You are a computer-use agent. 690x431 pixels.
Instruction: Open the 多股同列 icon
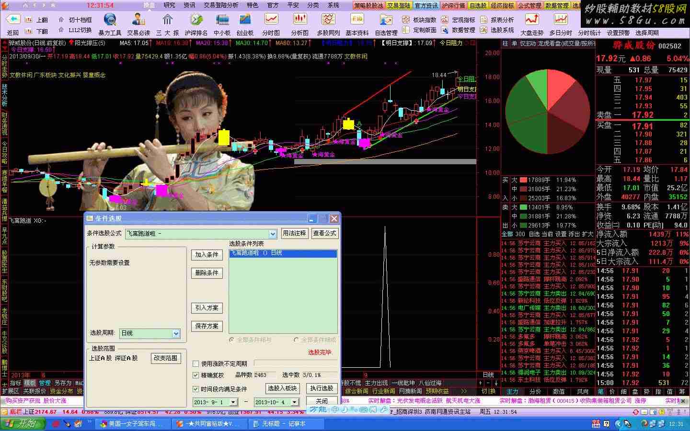(328, 20)
